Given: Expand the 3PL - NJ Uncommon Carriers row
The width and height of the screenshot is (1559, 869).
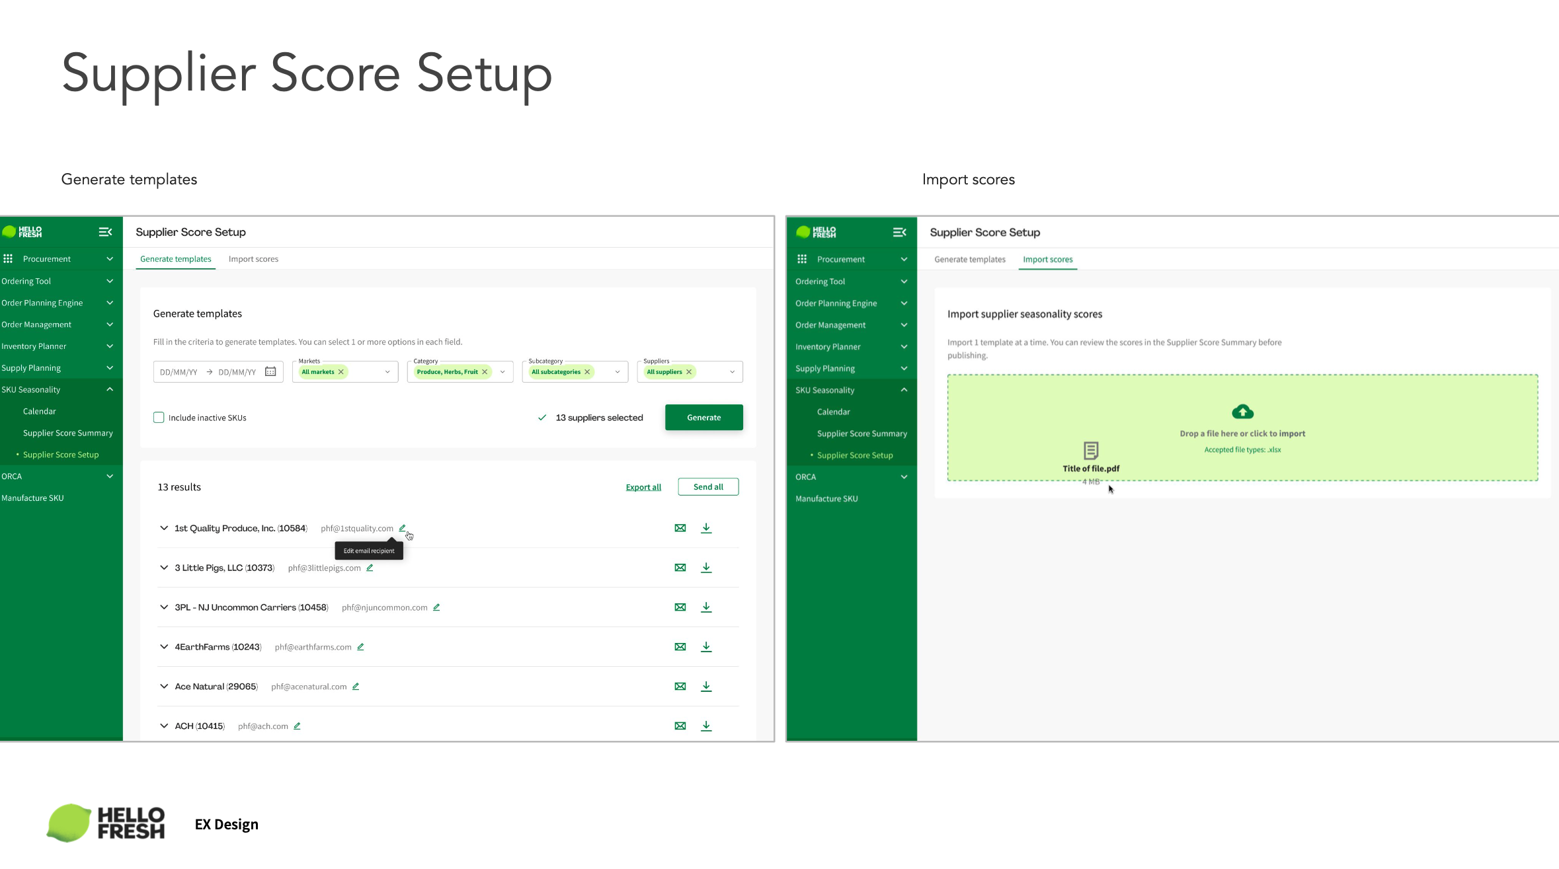Looking at the screenshot, I should tap(164, 607).
